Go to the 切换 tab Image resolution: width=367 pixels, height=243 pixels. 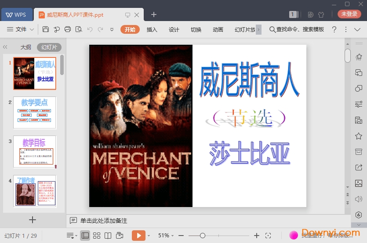(196, 29)
